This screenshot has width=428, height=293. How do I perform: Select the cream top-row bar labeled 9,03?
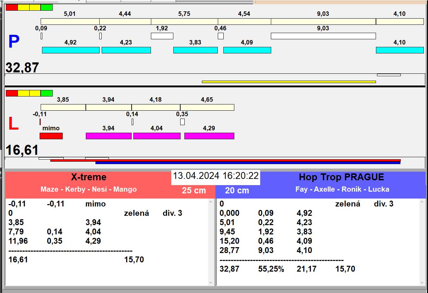(323, 21)
